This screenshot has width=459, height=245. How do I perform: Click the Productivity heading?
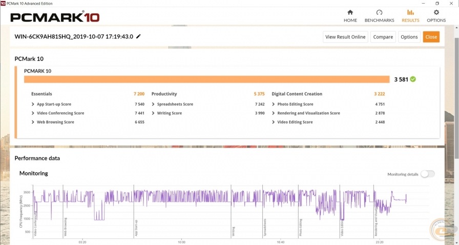164,94
